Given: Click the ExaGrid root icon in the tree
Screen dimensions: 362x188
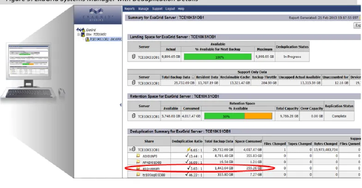Looking at the screenshot, I should 80,29.
